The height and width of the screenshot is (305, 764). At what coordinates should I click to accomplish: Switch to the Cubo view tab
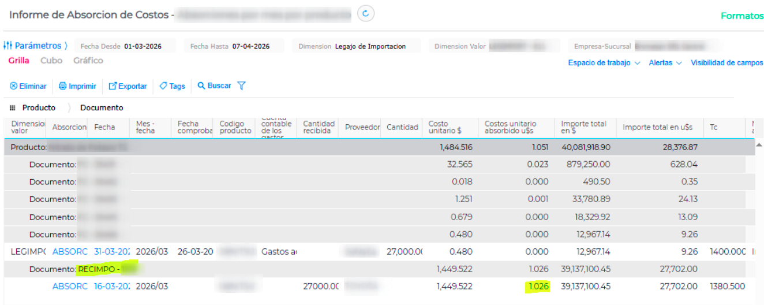tap(51, 61)
